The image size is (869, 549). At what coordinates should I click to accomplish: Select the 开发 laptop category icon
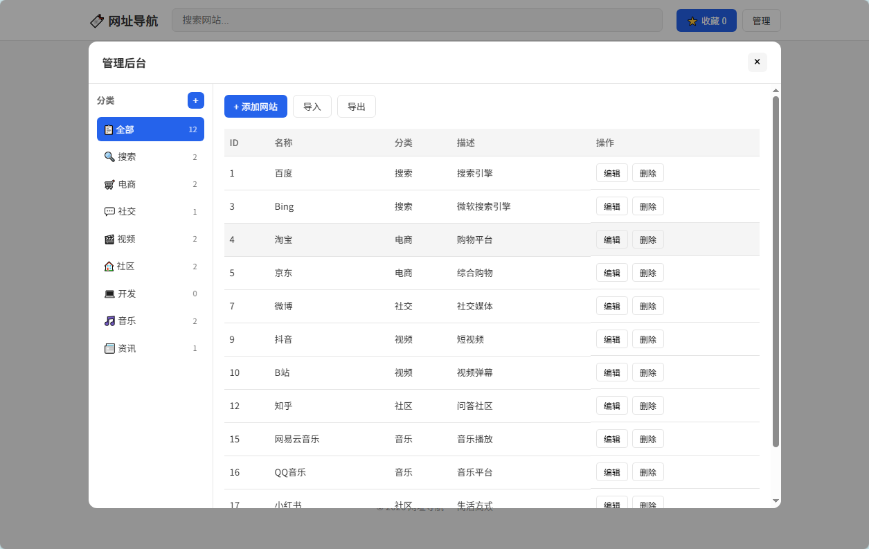point(109,294)
